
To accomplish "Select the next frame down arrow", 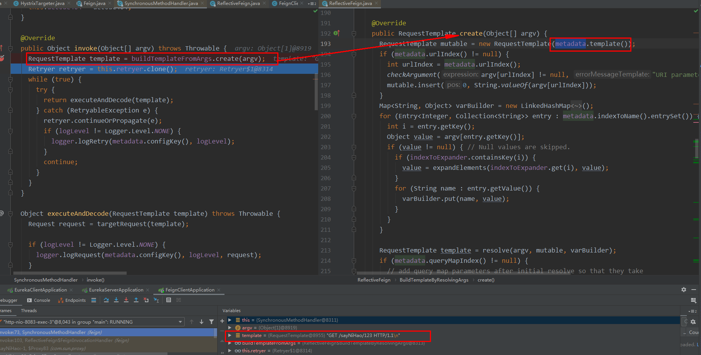I will pos(202,322).
